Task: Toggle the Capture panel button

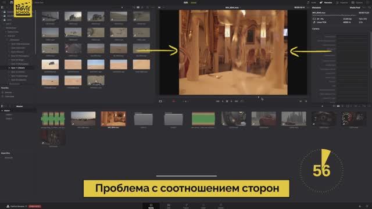Action: [x=357, y=2]
